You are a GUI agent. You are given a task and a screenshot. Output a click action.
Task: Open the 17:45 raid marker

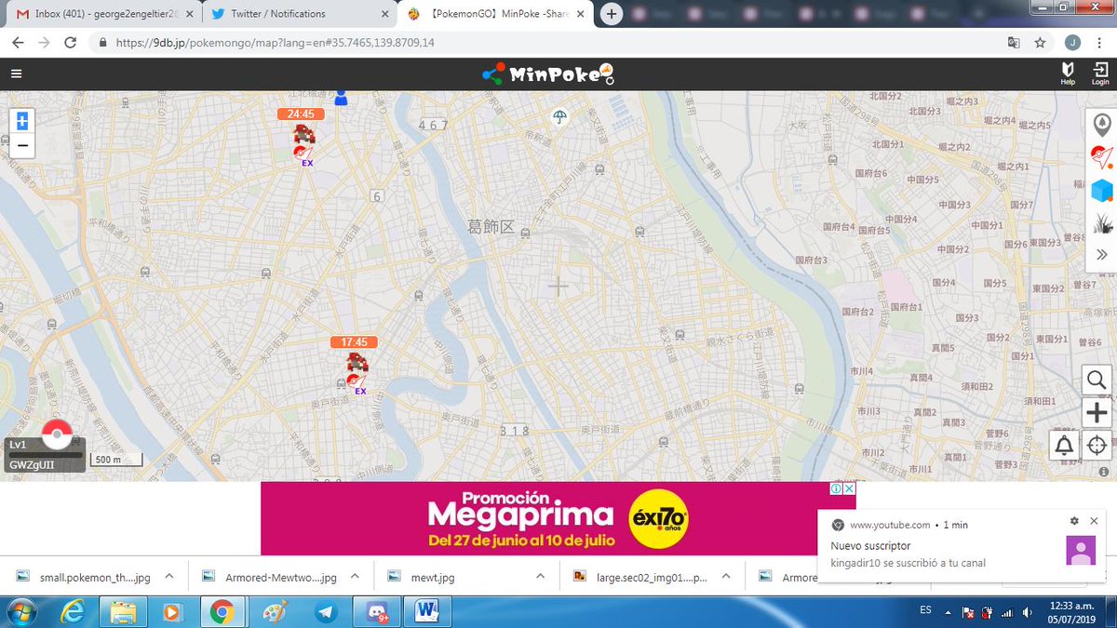pos(355,366)
